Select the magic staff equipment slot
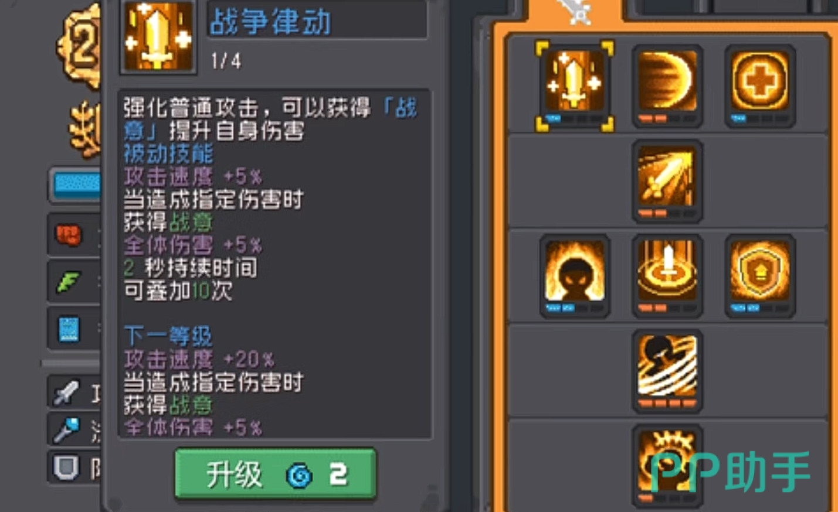This screenshot has width=838, height=512. [x=66, y=429]
